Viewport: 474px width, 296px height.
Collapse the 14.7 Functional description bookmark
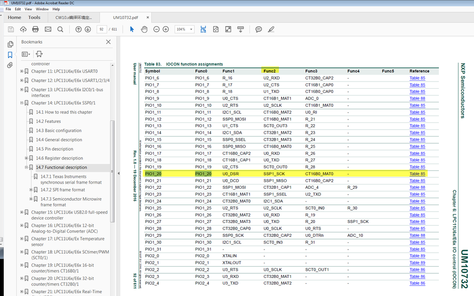tap(27, 167)
